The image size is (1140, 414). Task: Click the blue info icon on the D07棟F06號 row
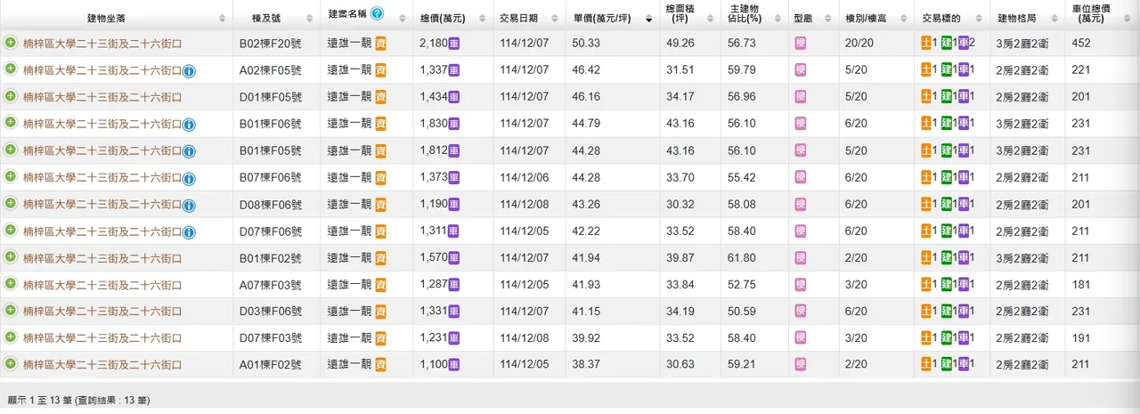189,232
